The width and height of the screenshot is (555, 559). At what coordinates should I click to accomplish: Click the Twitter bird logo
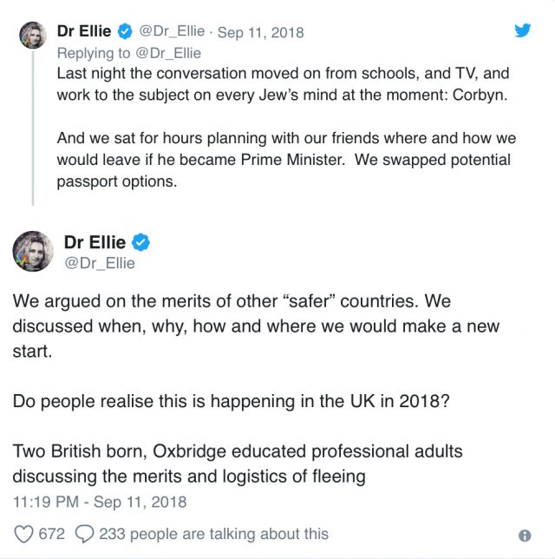point(522,30)
